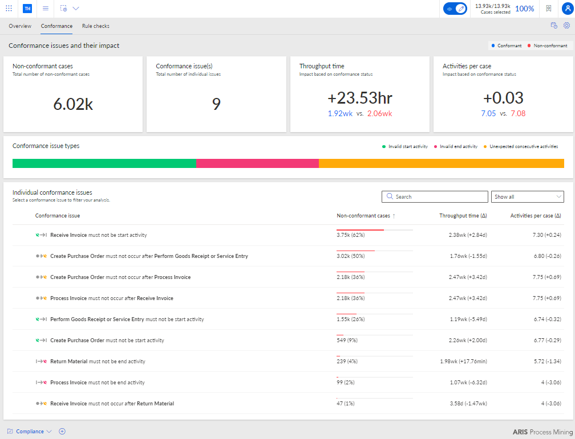This screenshot has width=575, height=439.
Task: Click end-activity icon of Process Invoice row
Action: click(41, 382)
